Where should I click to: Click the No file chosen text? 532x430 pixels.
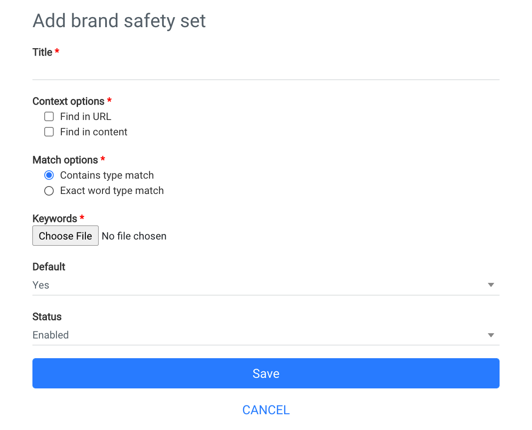point(134,236)
